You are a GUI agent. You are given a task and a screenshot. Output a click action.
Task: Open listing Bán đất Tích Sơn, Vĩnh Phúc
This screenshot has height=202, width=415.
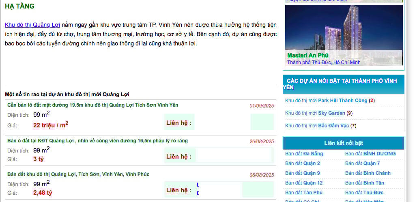(x=78, y=174)
